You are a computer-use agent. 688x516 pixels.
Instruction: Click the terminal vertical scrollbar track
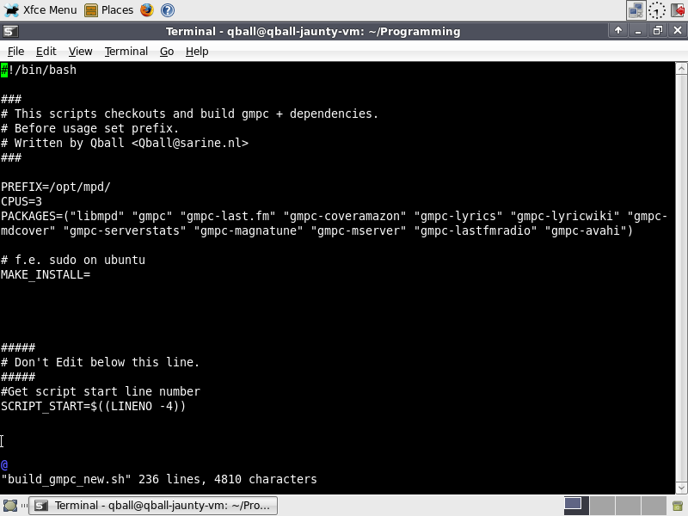[x=681, y=278]
